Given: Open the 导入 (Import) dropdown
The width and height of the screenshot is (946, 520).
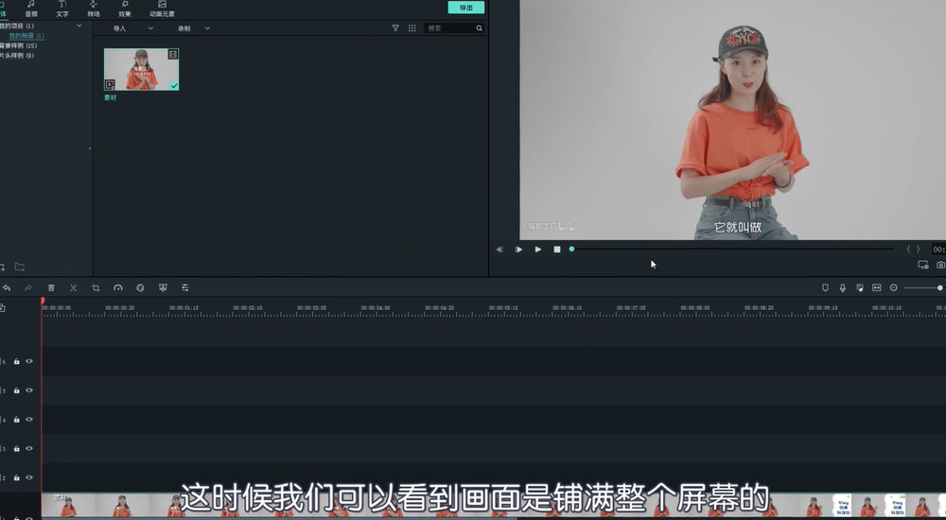Looking at the screenshot, I should coord(131,28).
